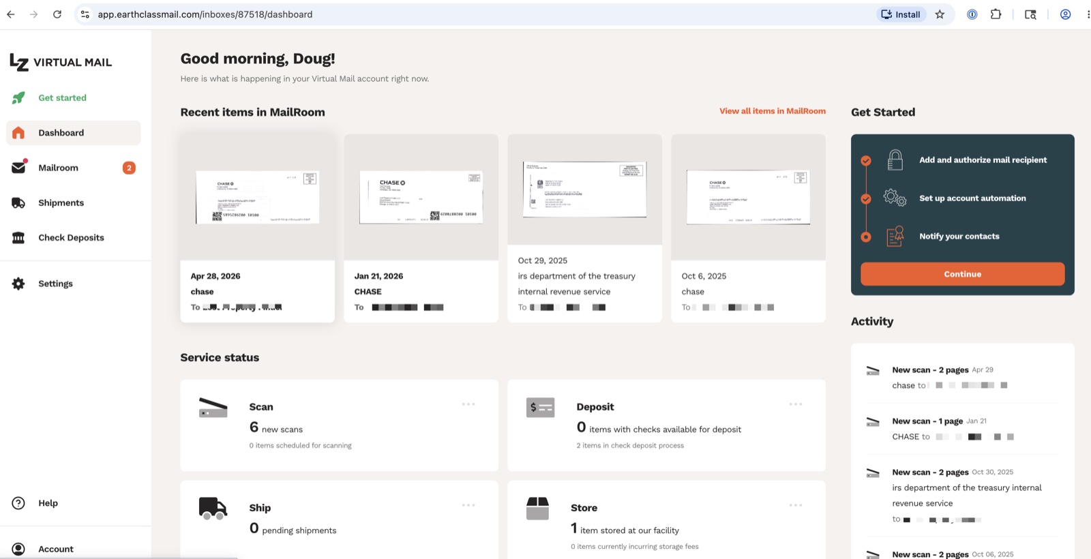Click the browser back arrow

tap(11, 14)
